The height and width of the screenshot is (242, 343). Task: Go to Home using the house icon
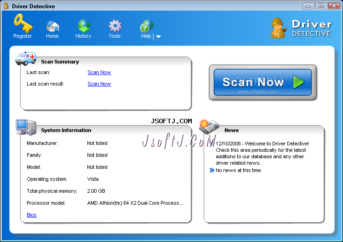pos(53,27)
